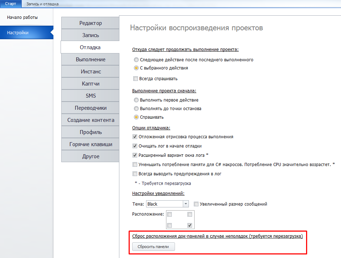
Task: Open the Переводчики settings tab
Action: pyautogui.click(x=90, y=108)
